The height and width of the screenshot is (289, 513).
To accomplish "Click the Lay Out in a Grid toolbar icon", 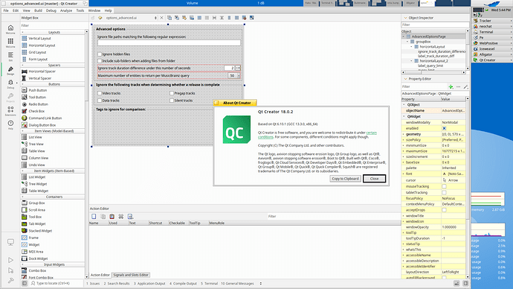I will point(236,18).
